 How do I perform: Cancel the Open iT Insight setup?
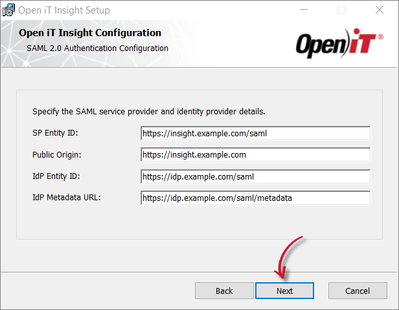click(358, 291)
